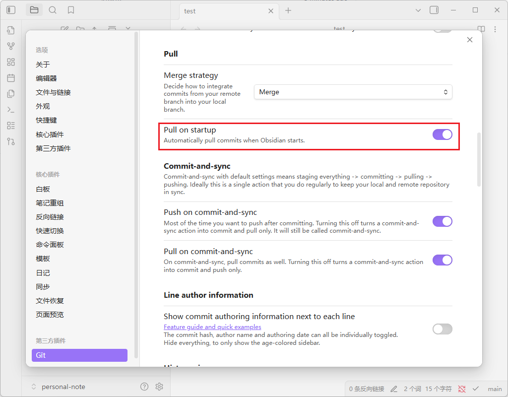508x397 pixels.
Task: Open Feature guide and quick examples link
Action: pos(212,327)
